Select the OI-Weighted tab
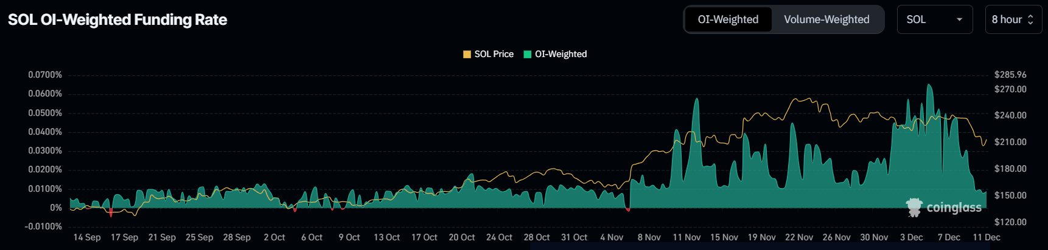The width and height of the screenshot is (1048, 250). pos(728,19)
